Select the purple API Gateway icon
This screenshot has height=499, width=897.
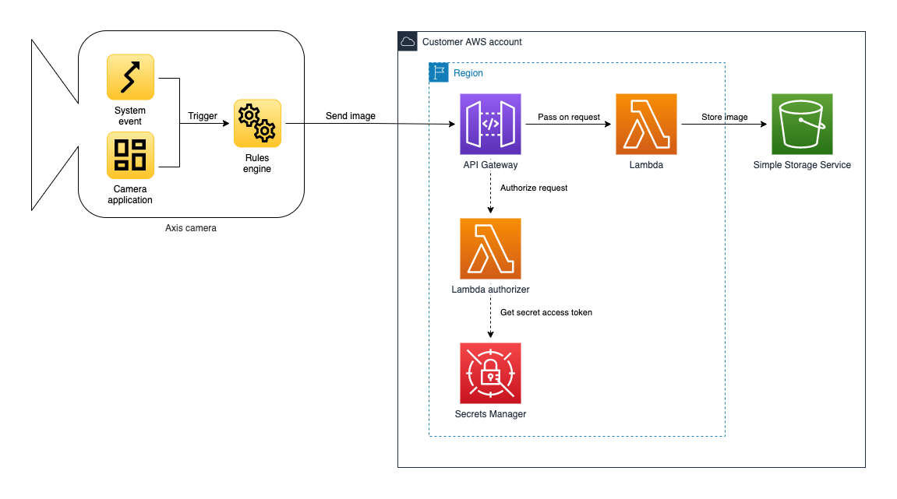coord(490,124)
